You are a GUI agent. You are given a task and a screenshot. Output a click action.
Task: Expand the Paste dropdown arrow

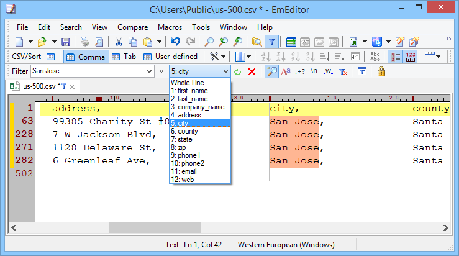(159, 42)
